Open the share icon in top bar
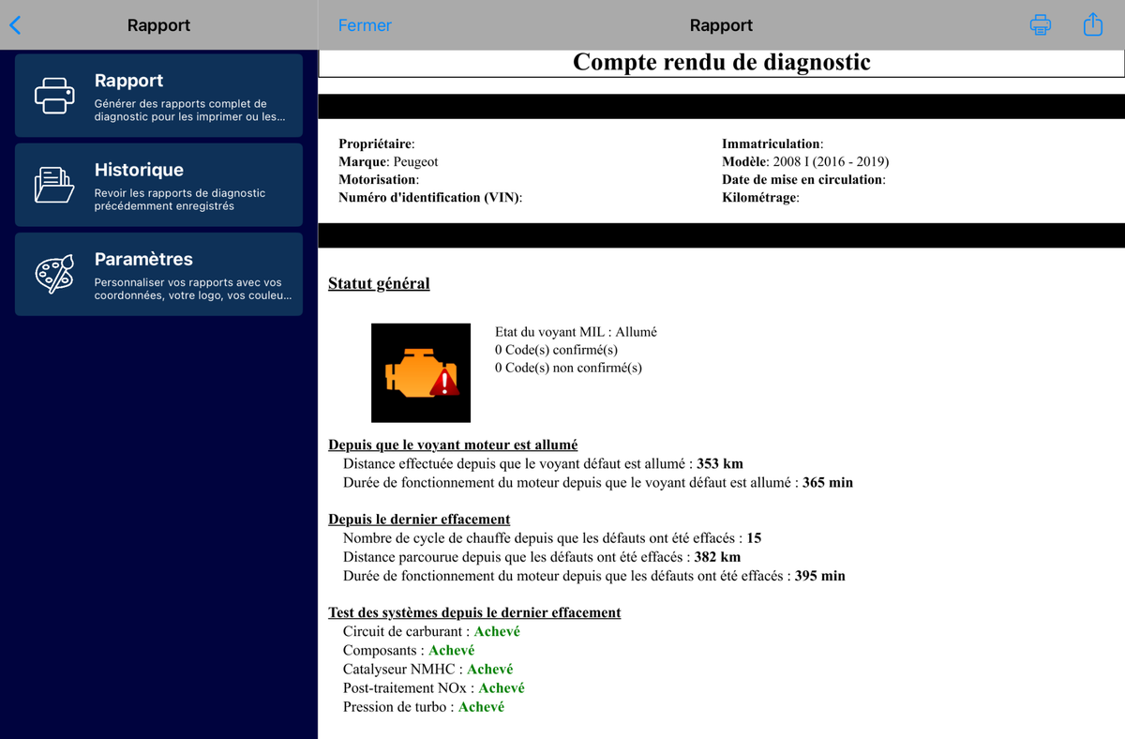 pos(1093,24)
